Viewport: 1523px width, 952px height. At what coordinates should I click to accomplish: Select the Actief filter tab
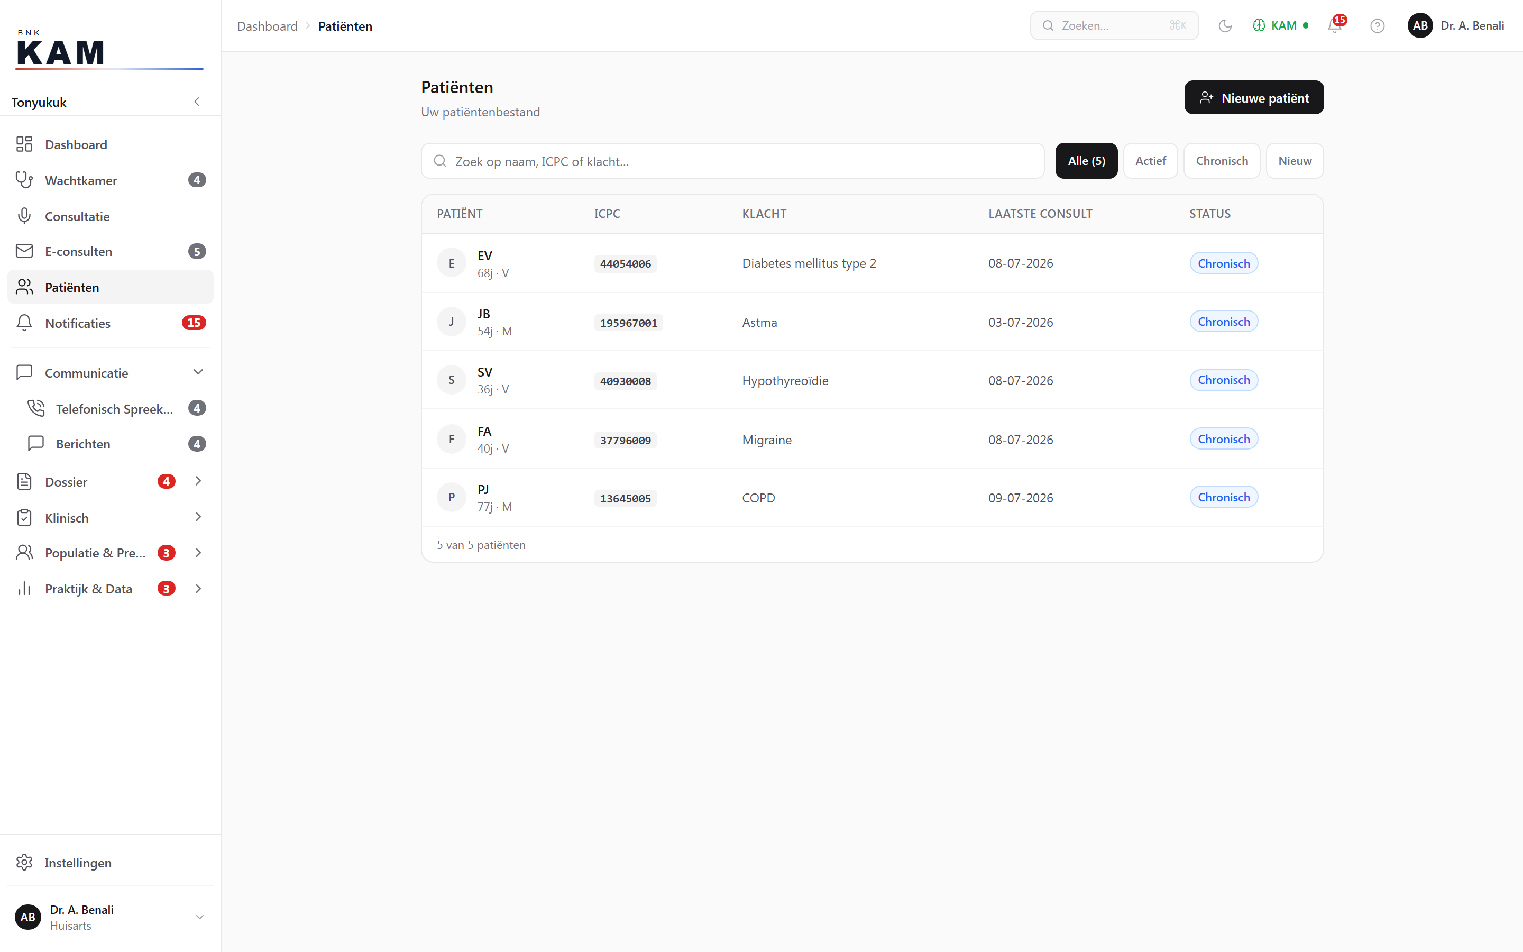[x=1150, y=161]
